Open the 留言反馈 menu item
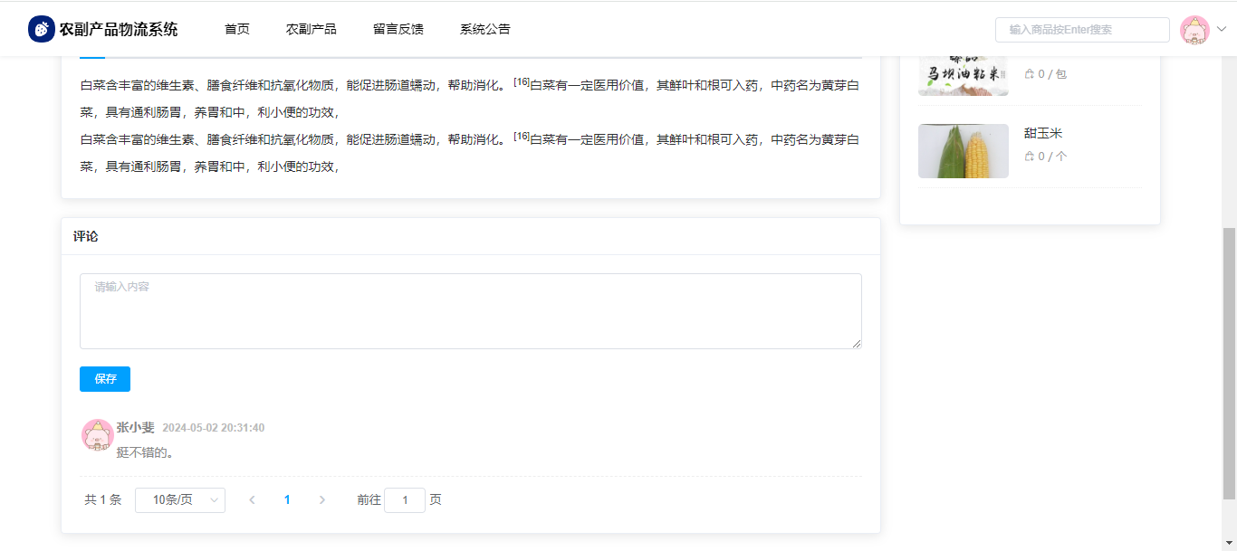This screenshot has height=551, width=1237. coord(398,29)
